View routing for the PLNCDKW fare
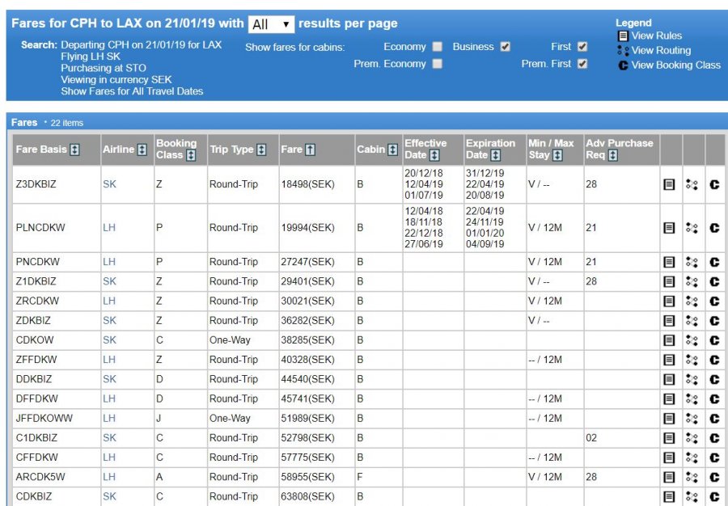728x506 pixels. [692, 228]
